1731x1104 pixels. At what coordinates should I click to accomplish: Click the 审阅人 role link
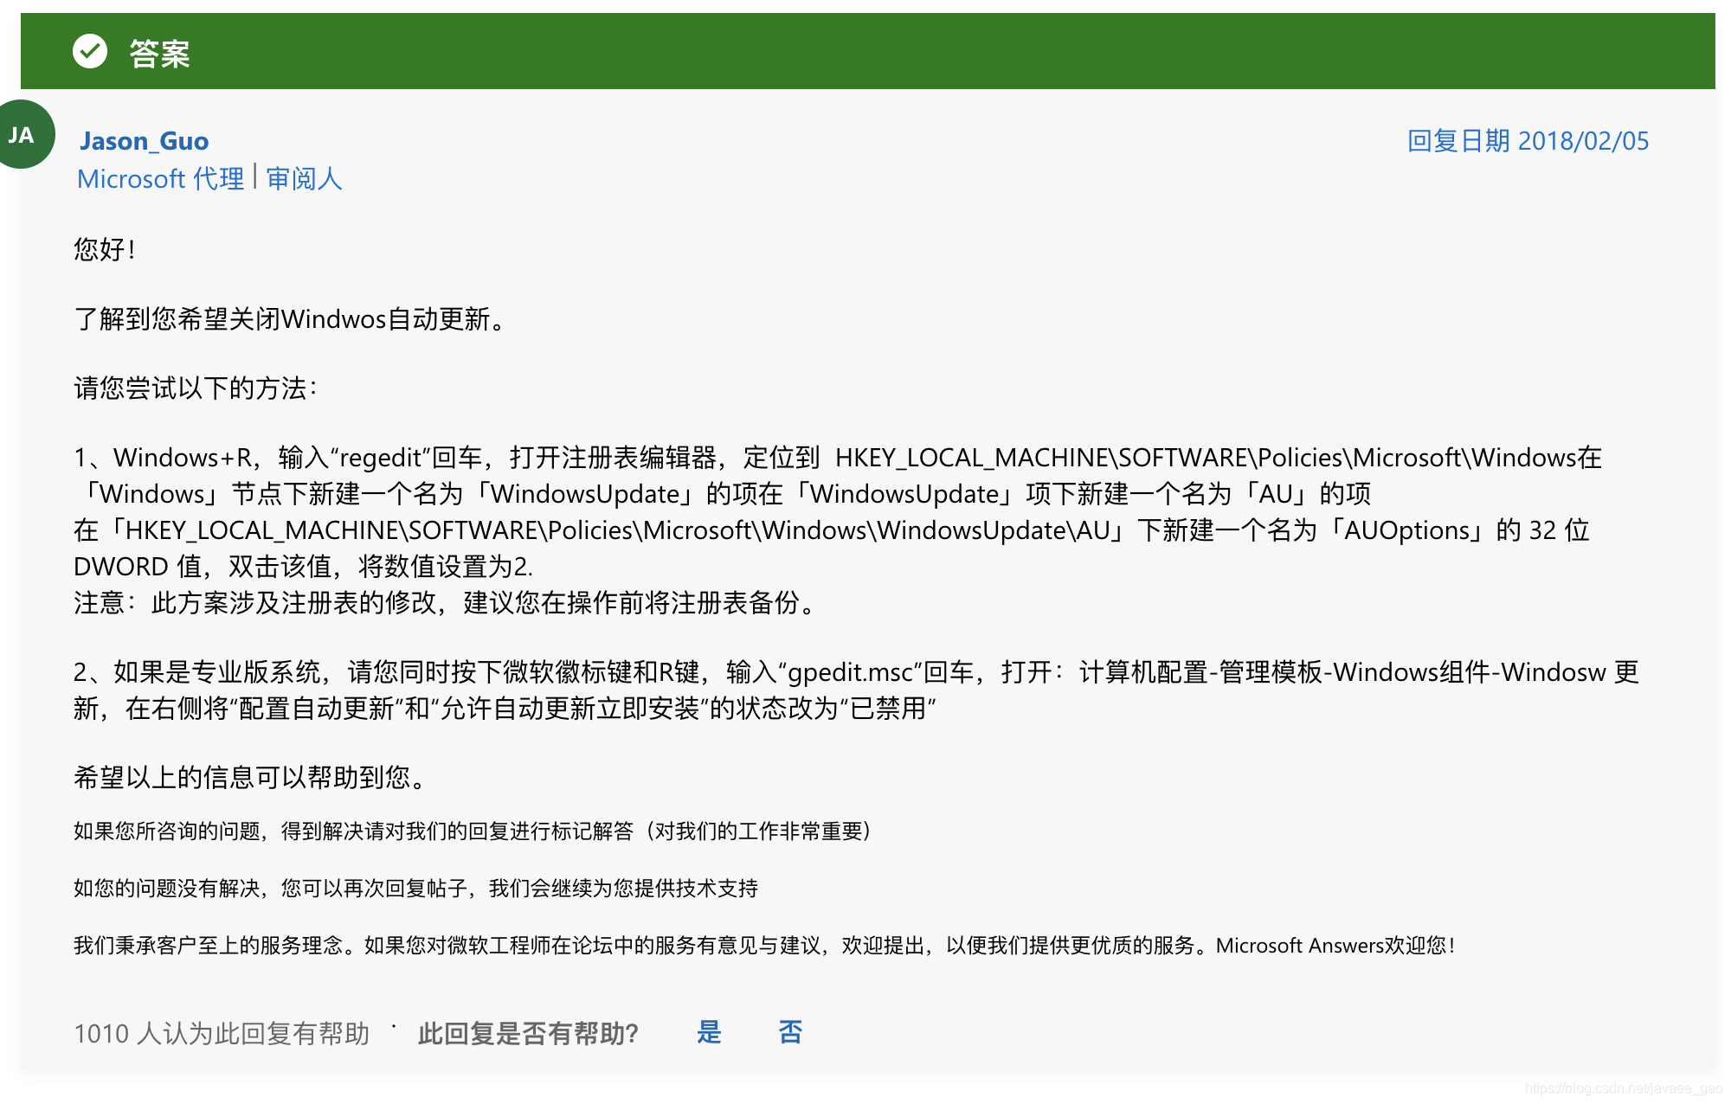(x=304, y=179)
